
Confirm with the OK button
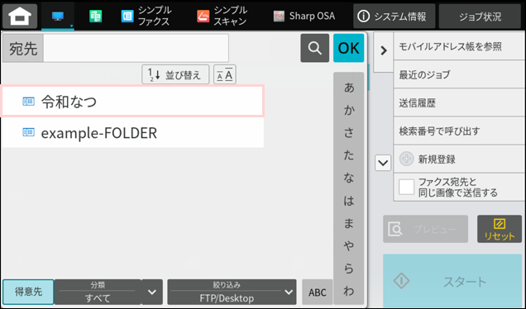click(x=348, y=48)
